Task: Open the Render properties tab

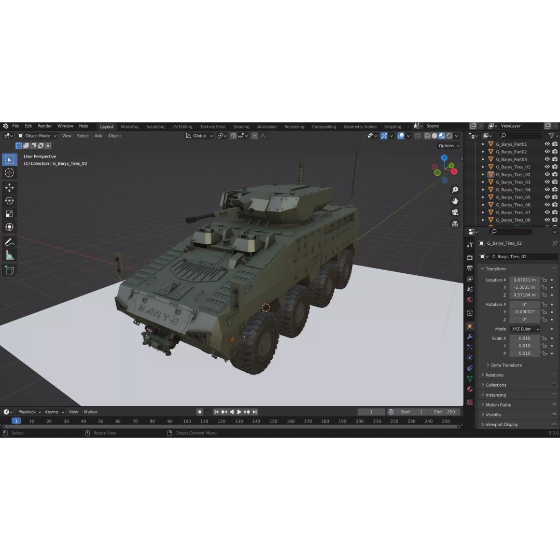Action: coord(470,258)
